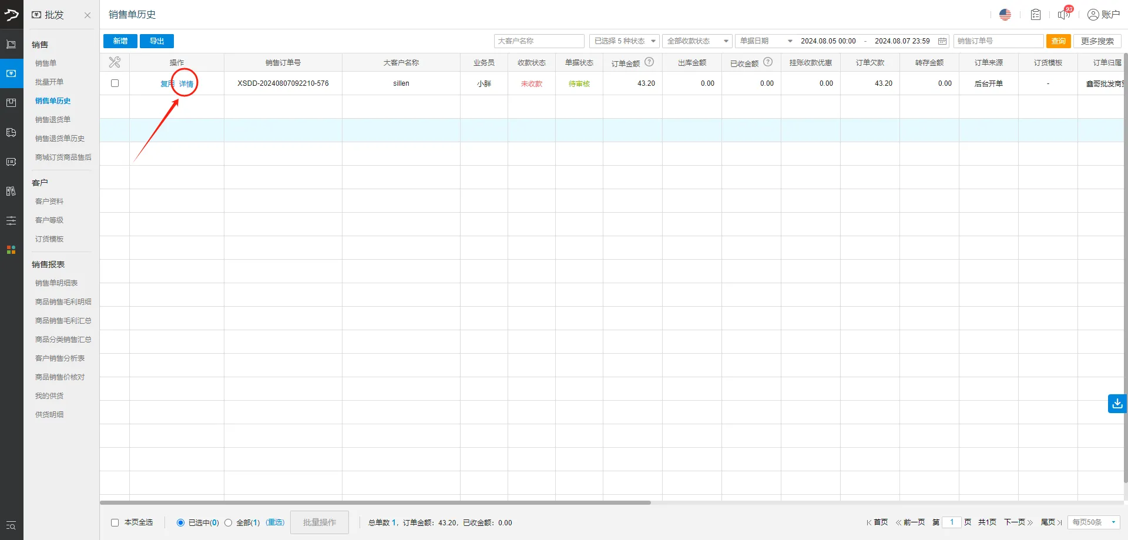The width and height of the screenshot is (1128, 540).
Task: Open the 每页50条 page size dropdown
Action: tap(1093, 522)
